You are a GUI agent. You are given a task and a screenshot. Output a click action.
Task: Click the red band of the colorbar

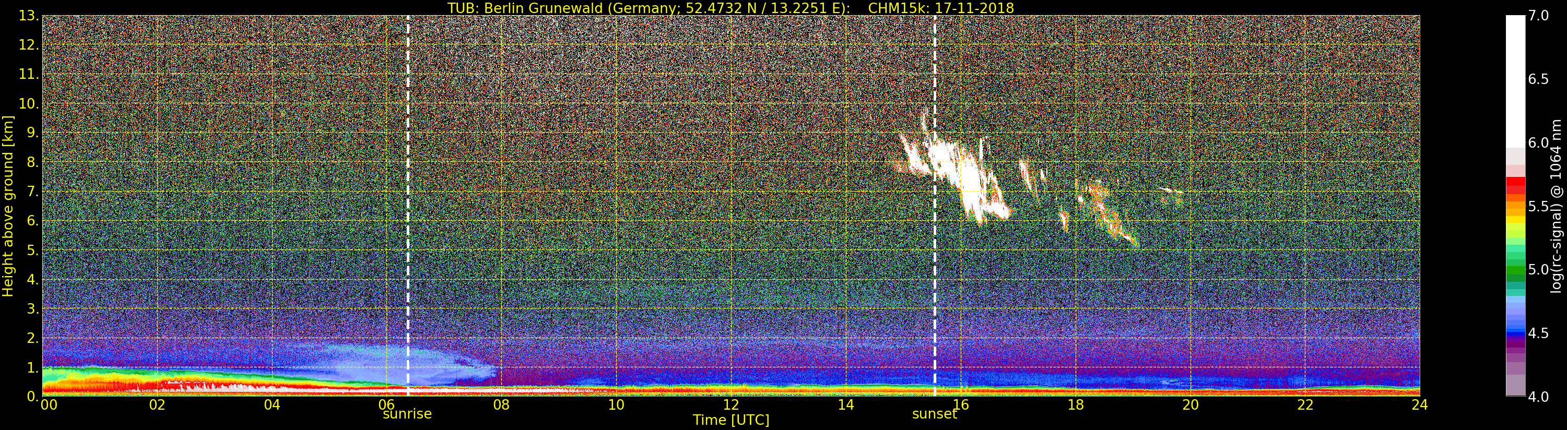coord(1515,185)
